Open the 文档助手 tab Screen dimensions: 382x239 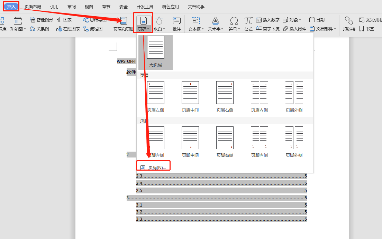click(196, 7)
